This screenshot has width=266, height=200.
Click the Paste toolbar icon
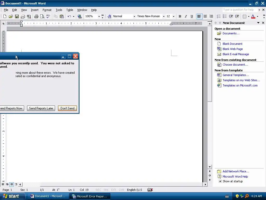(x=62, y=16)
